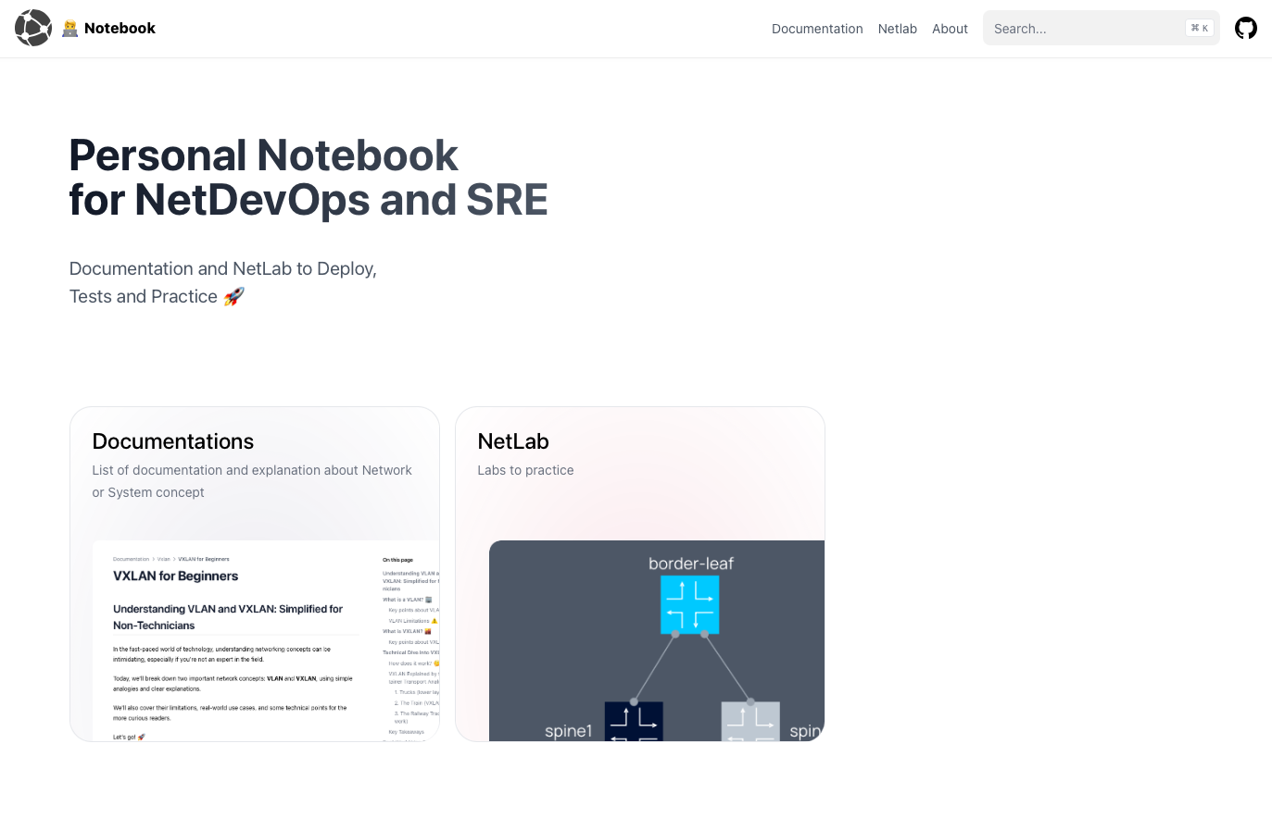Open the Documentation nav item
The height and width of the screenshot is (818, 1272).
(x=817, y=29)
